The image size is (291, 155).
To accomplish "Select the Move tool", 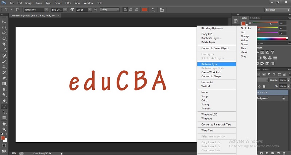I will pyautogui.click(x=4, y=22).
